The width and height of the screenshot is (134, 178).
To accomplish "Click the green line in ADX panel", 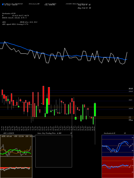I will [x=16, y=152].
